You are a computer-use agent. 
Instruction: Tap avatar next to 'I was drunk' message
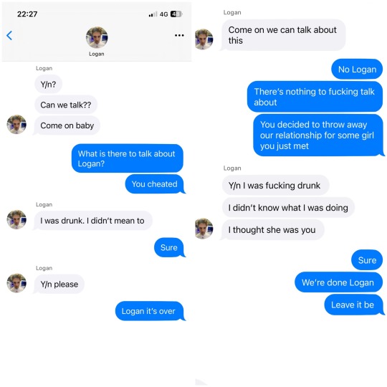pos(16,220)
